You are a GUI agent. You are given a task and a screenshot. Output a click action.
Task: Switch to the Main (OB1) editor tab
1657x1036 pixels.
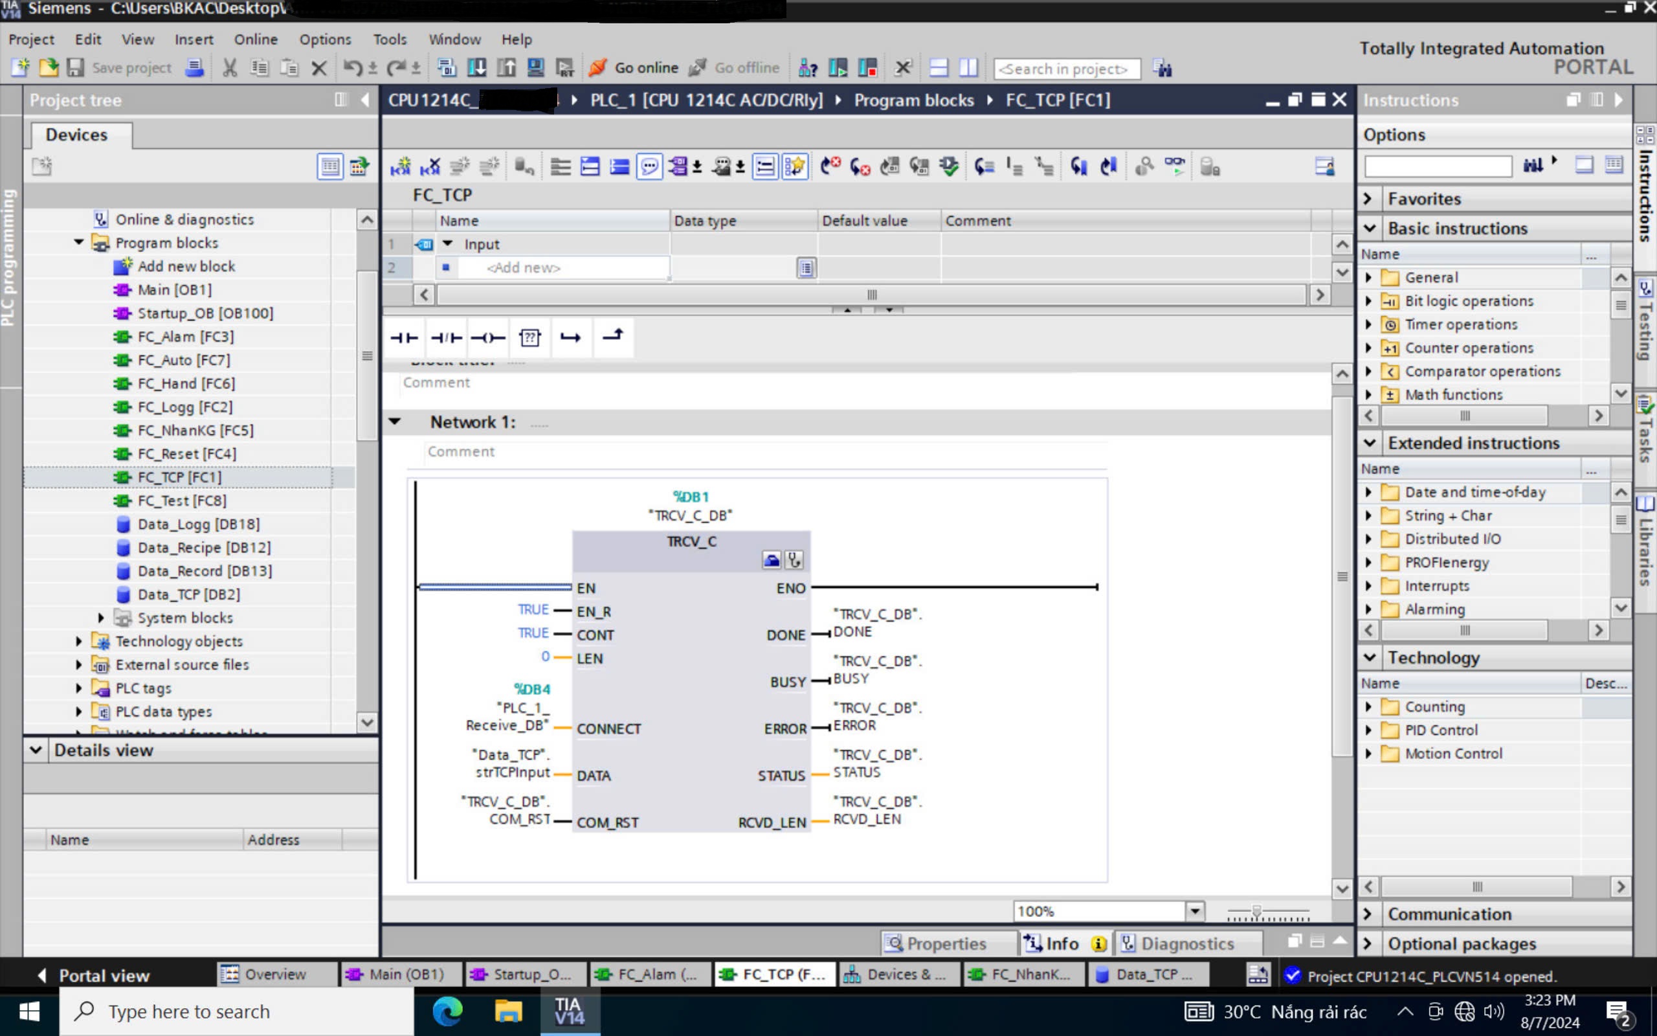(398, 974)
